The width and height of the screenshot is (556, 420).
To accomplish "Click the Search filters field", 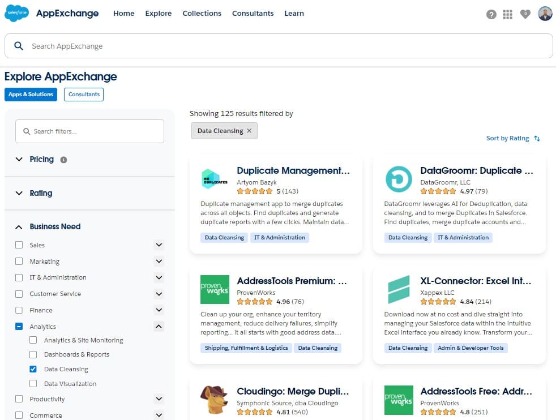I will pos(89,131).
